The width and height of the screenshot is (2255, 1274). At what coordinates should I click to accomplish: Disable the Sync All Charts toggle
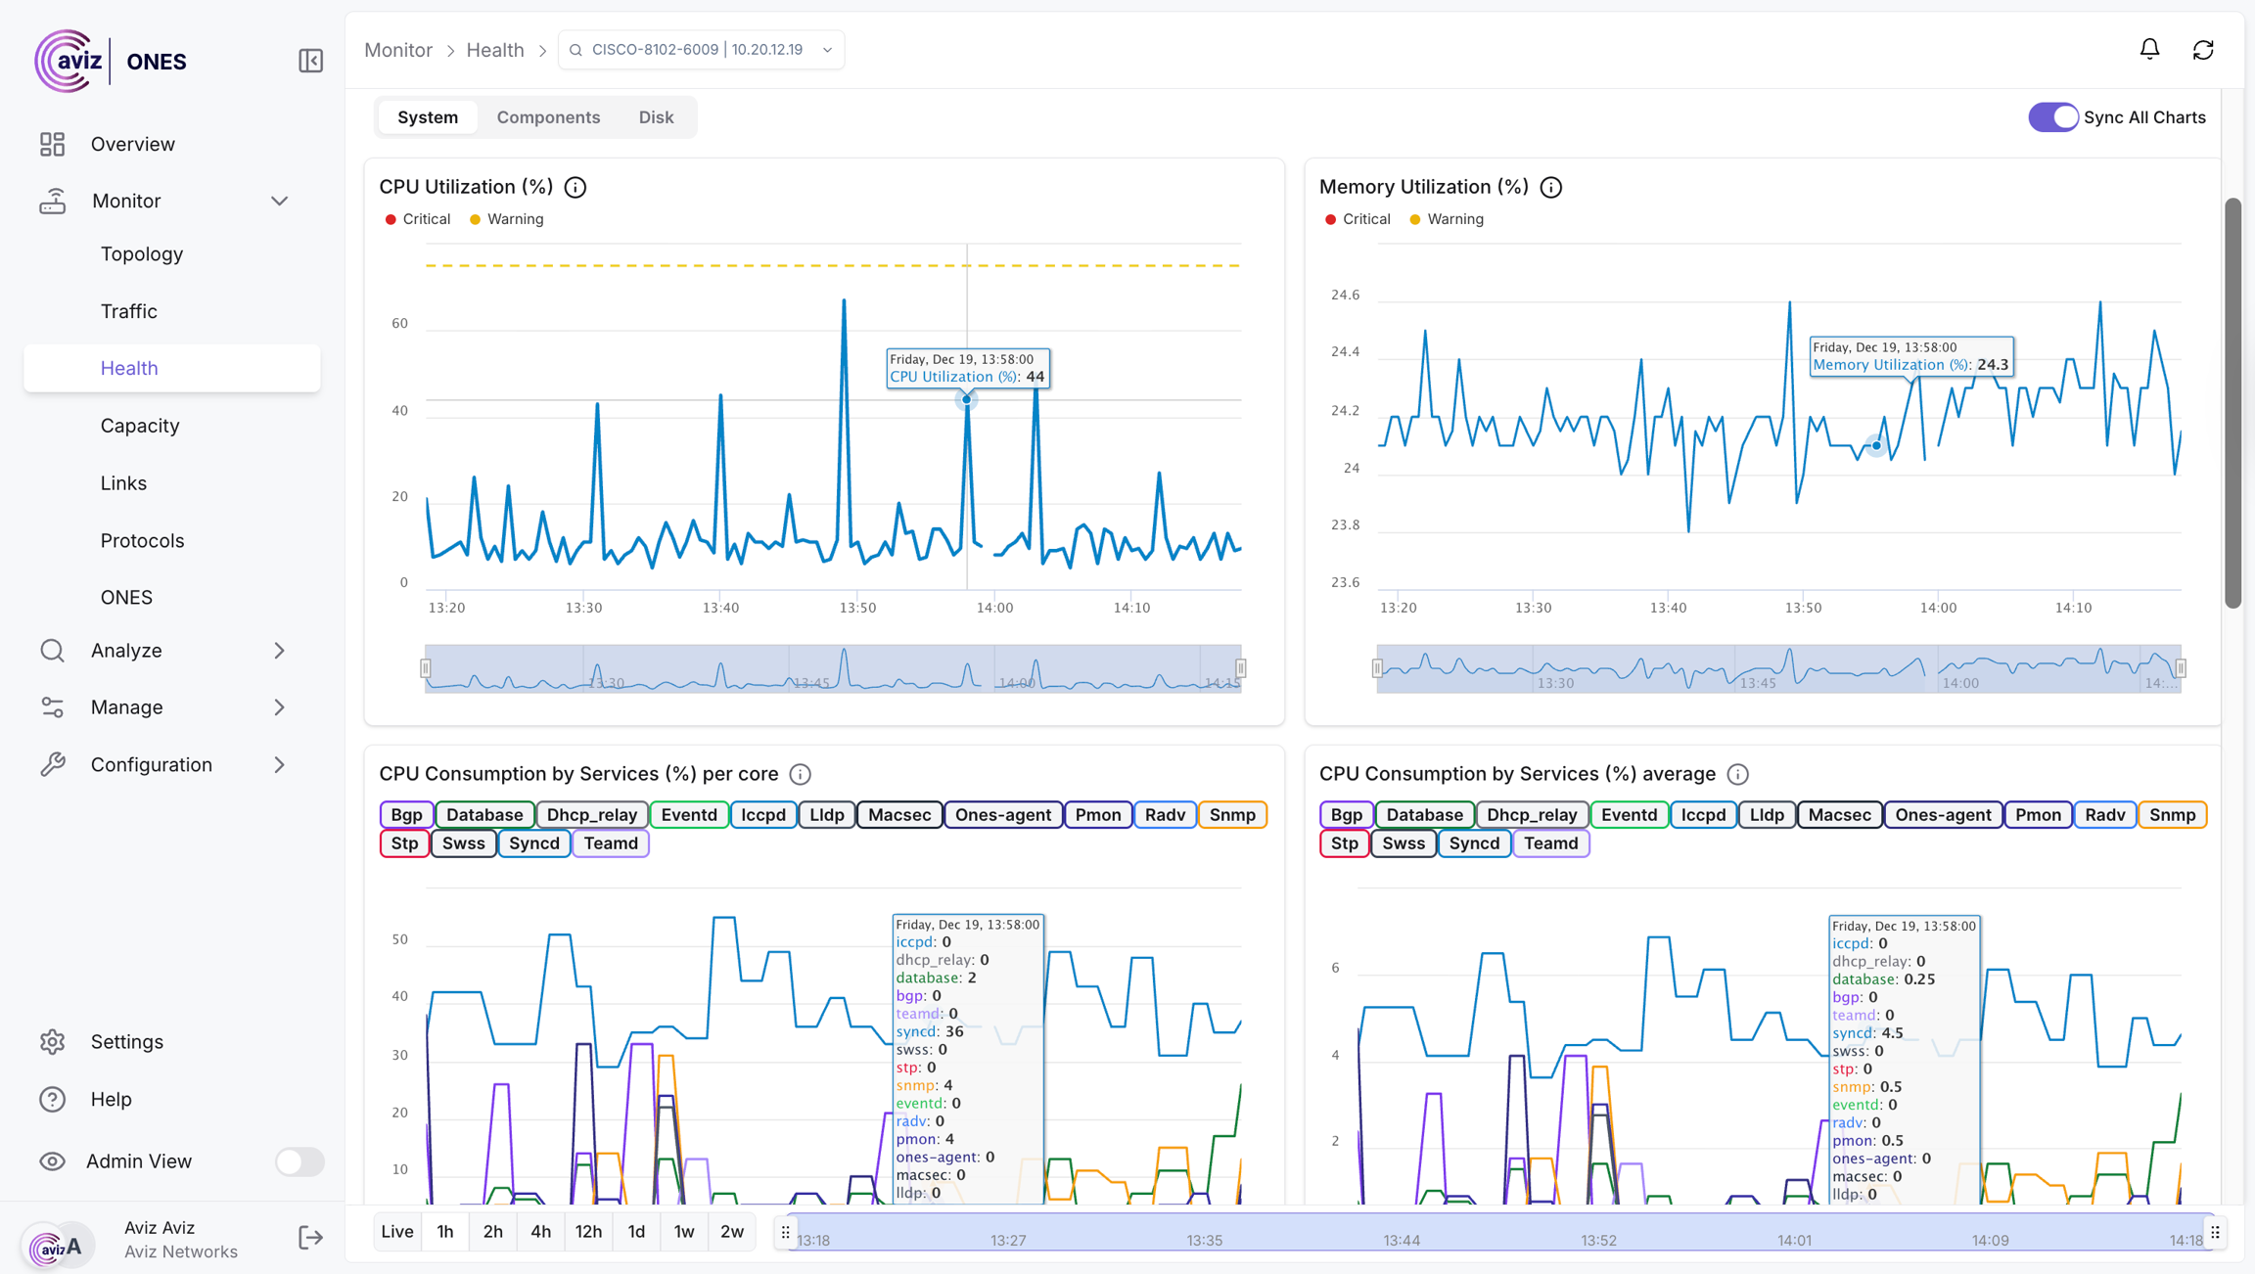[x=2052, y=117]
